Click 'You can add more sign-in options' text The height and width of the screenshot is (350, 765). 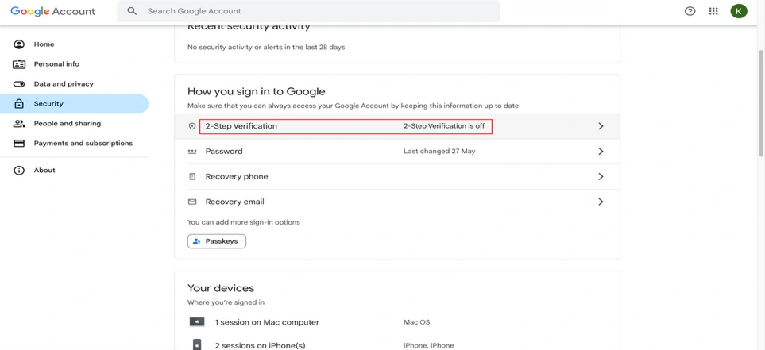tap(243, 222)
